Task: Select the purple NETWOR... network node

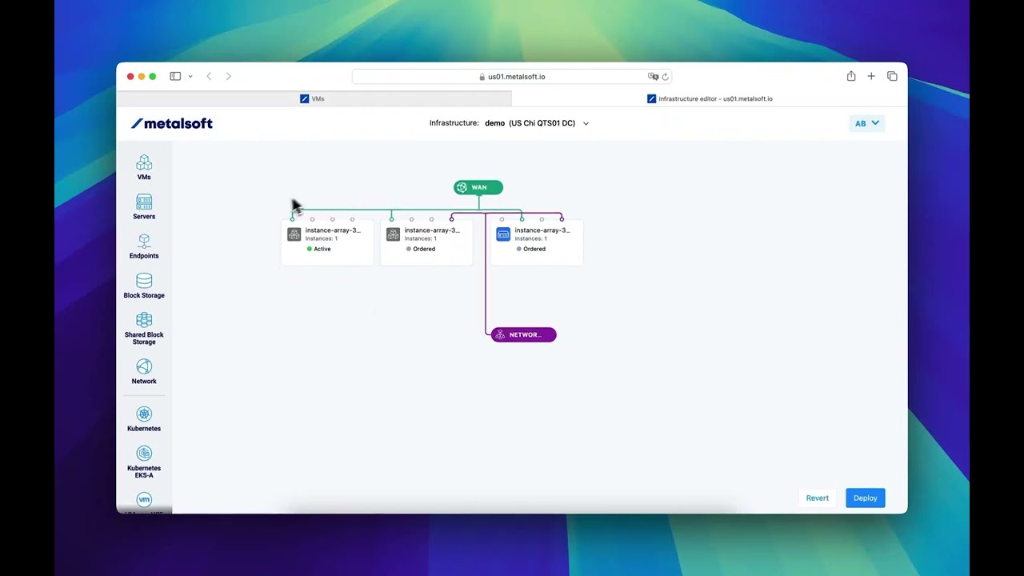Action: 523,334
